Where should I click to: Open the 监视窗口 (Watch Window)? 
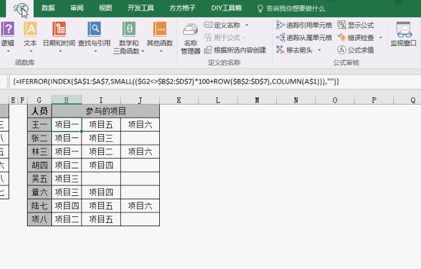tap(403, 35)
